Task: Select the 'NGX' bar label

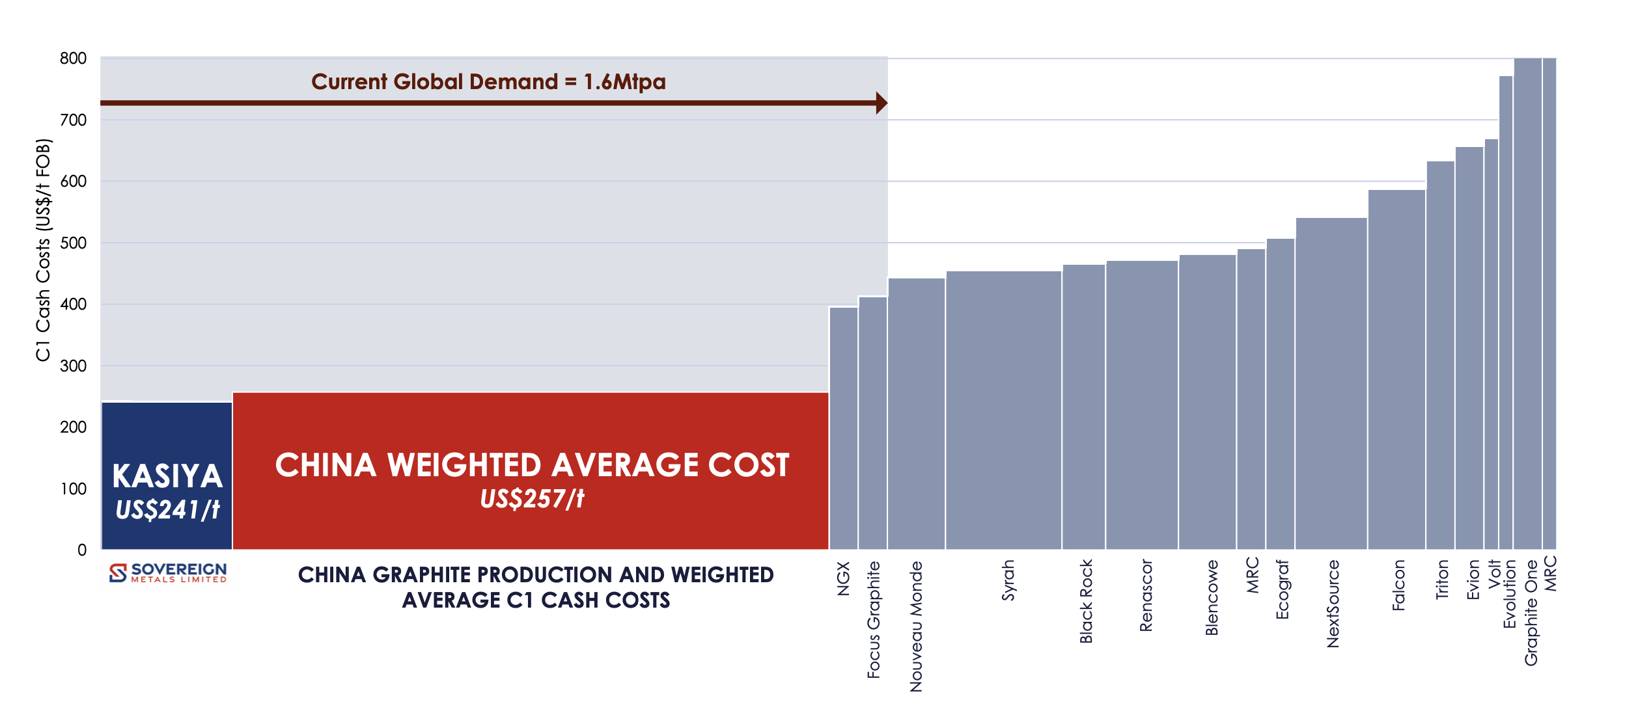Action: (844, 578)
